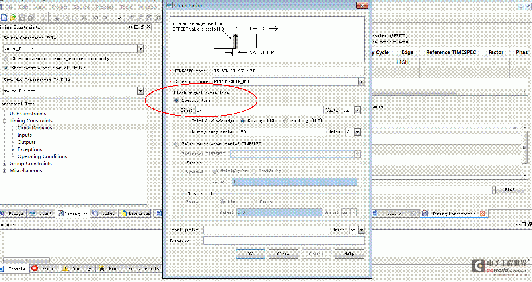This screenshot has width=532, height=282.
Task: Click the Open folder toolbar icon
Action: point(13,17)
